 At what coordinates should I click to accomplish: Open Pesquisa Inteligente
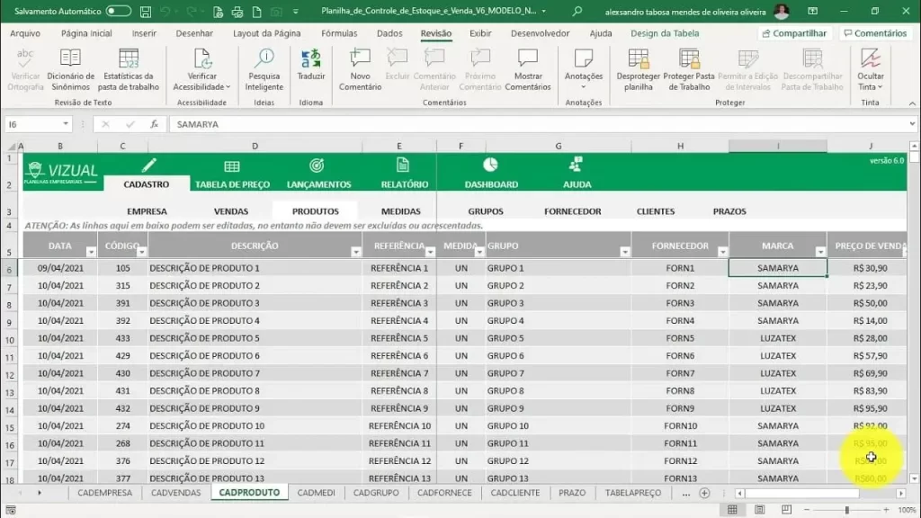264,69
